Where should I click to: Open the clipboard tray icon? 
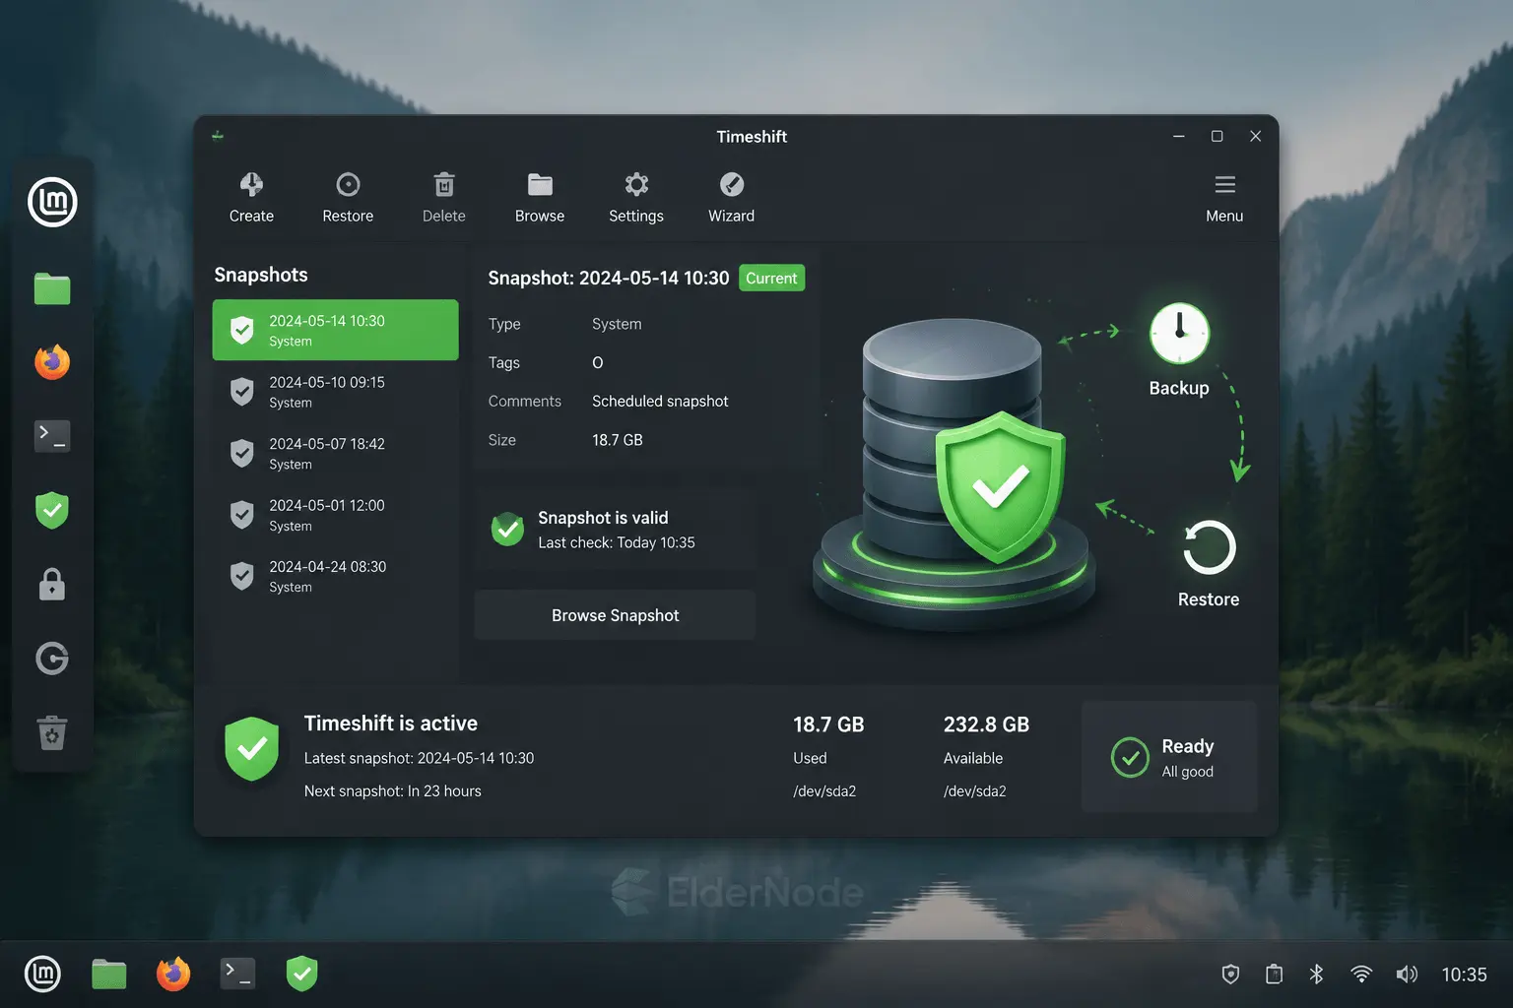[x=1274, y=975]
